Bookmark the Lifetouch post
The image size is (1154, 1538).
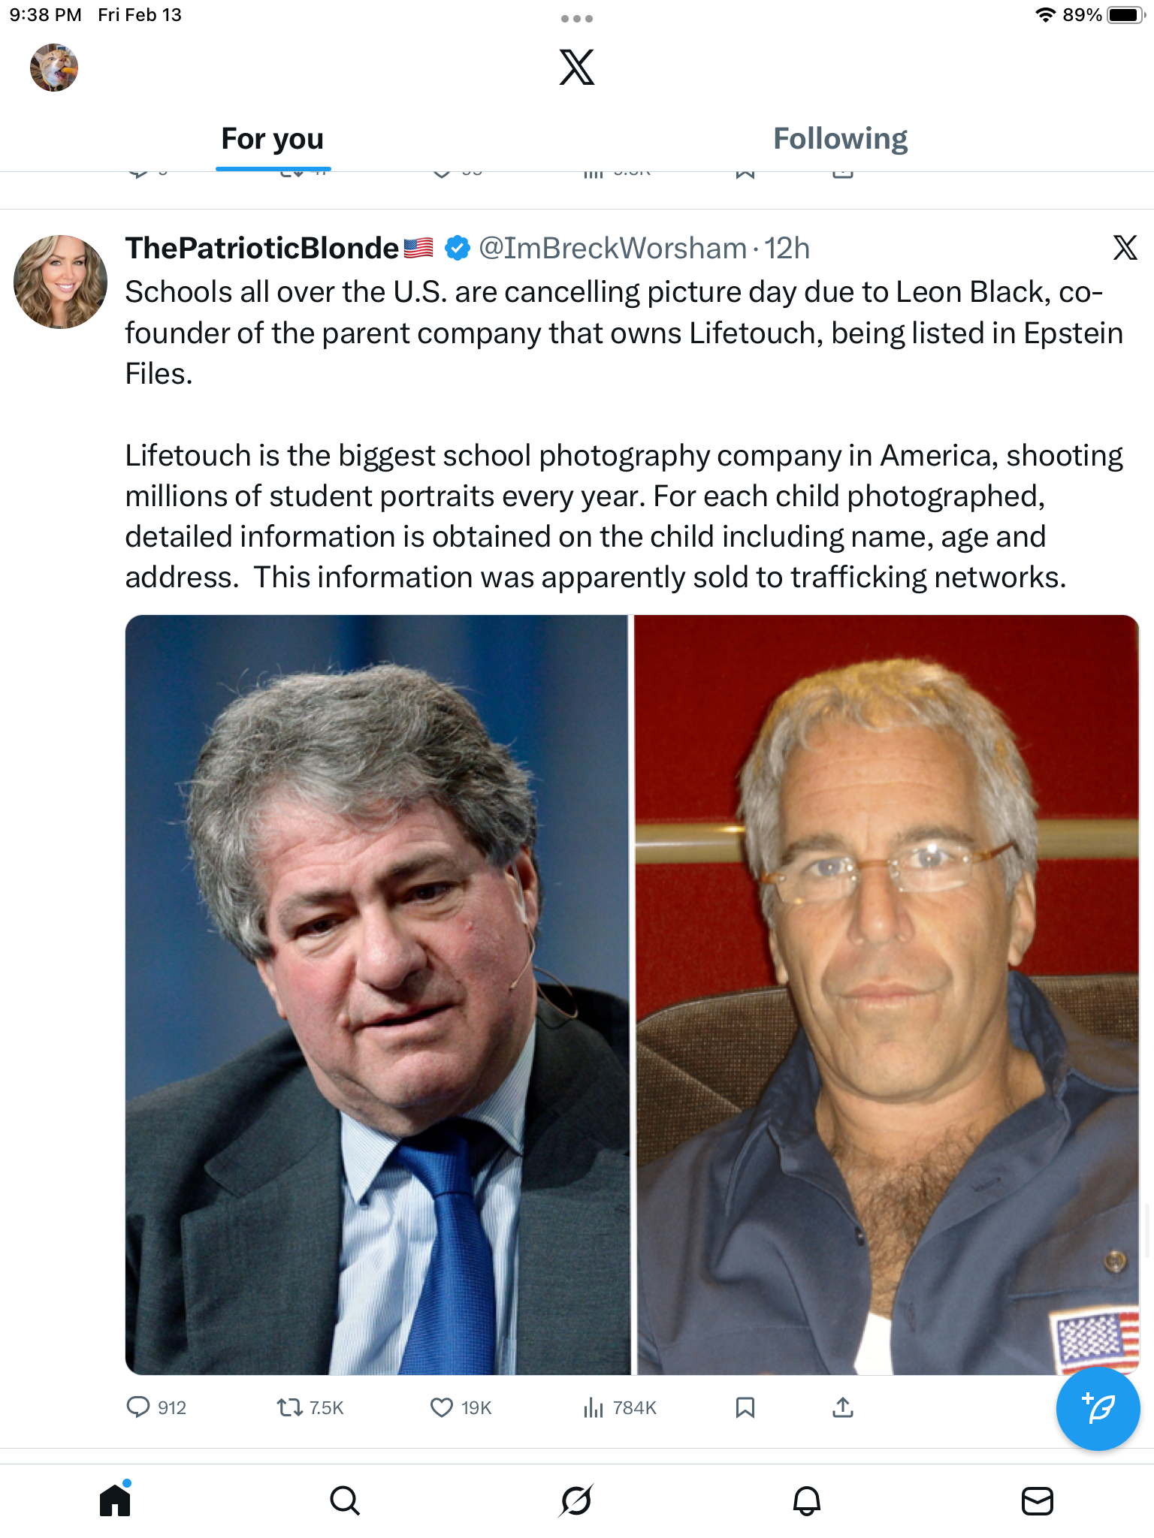(x=745, y=1407)
